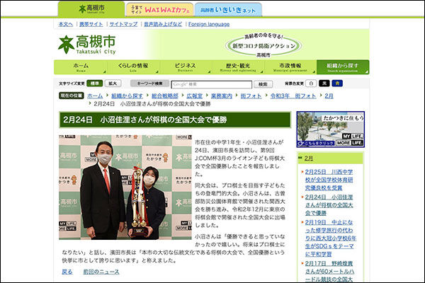This screenshot has width=425, height=283.
Task: Select 歴史・観光 in the main navigation
Action: point(238,67)
